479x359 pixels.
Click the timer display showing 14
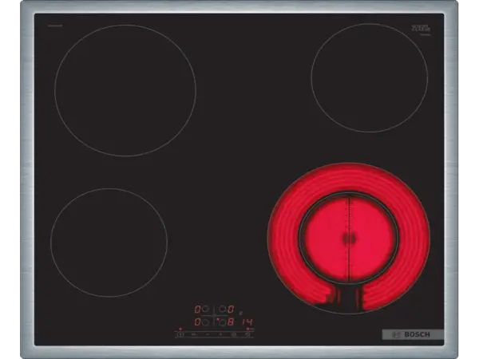click(x=247, y=322)
